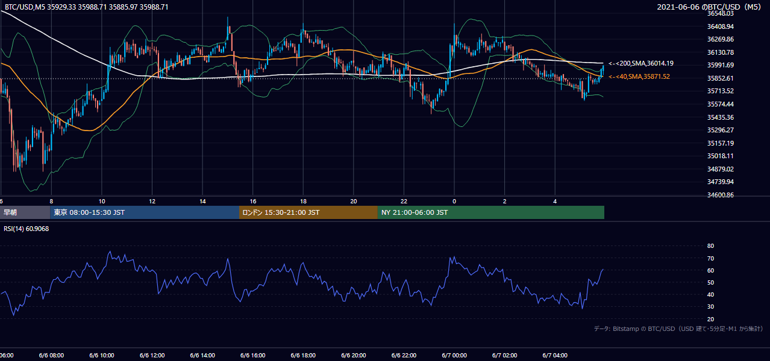The height and width of the screenshot is (361, 770).
Task: Click RSI axis level 40
Action: tap(710, 294)
